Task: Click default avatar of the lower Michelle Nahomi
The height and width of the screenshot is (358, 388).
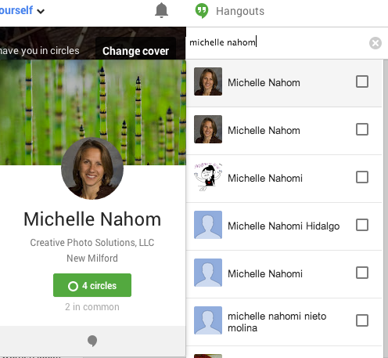Action: click(x=208, y=273)
